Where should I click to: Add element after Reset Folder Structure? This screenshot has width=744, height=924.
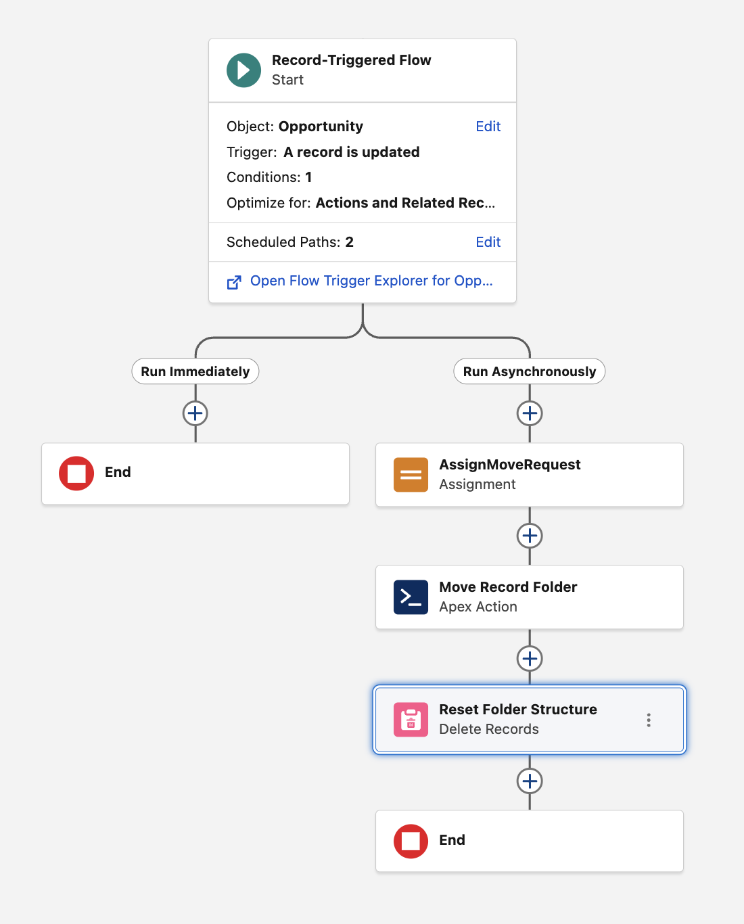530,781
